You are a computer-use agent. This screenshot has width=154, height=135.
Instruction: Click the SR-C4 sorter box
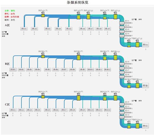38,110
